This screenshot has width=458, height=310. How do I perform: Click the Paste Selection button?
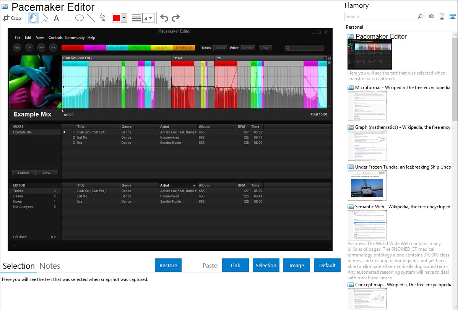(266, 265)
